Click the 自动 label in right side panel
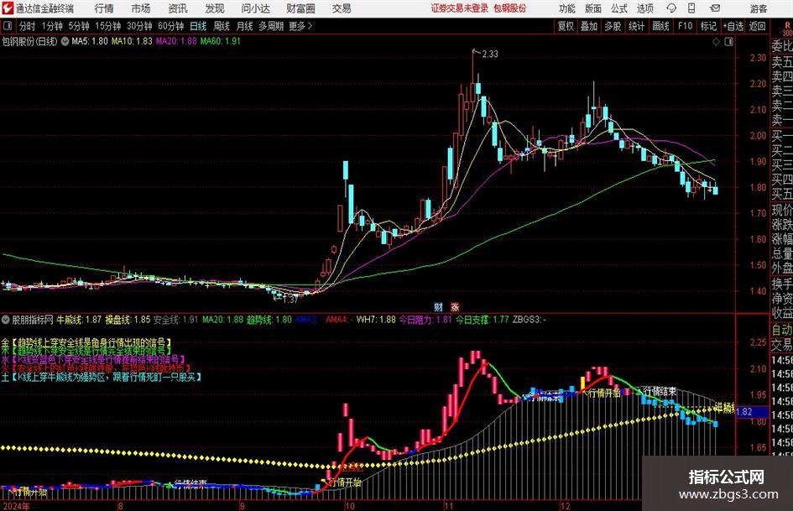 [782, 330]
